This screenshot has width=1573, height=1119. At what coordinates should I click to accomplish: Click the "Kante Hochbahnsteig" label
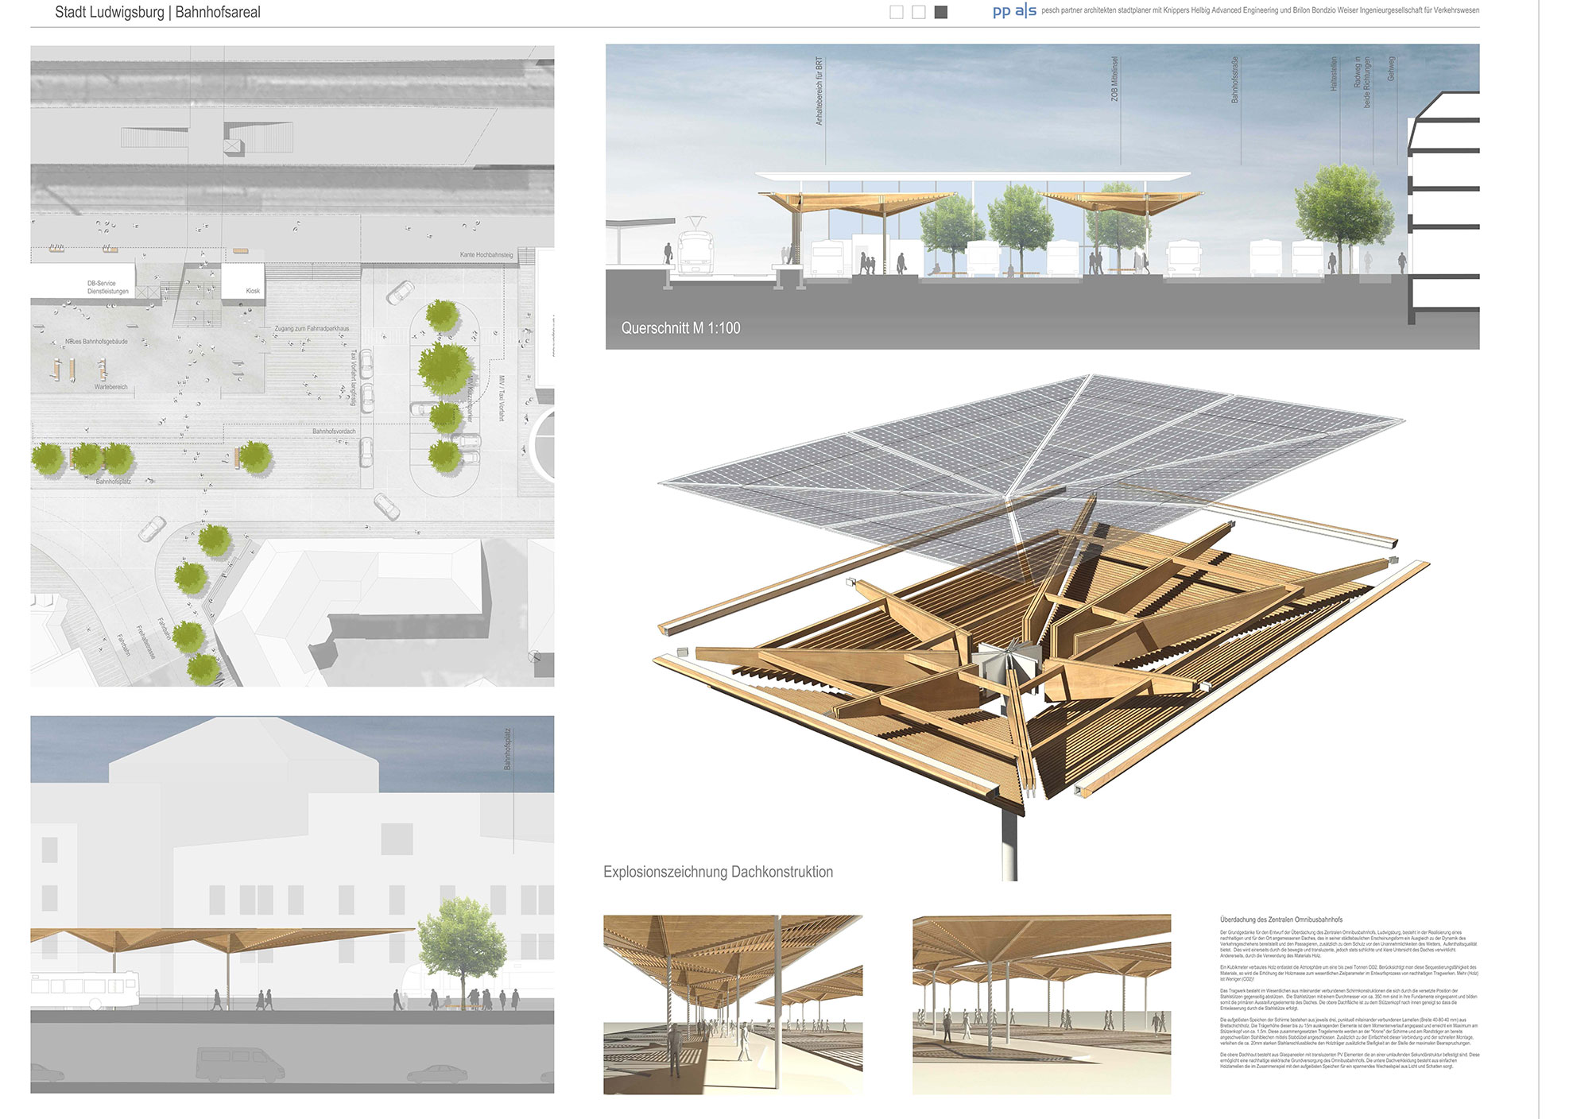486,255
